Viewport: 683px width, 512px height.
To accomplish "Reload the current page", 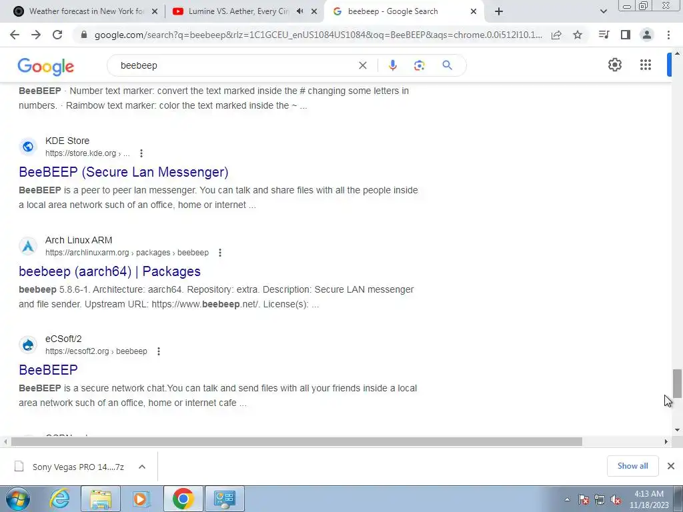I will (x=57, y=35).
